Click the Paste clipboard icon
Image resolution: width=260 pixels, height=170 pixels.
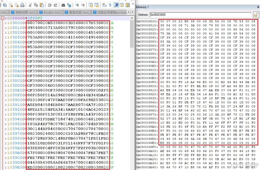tap(42, 5)
